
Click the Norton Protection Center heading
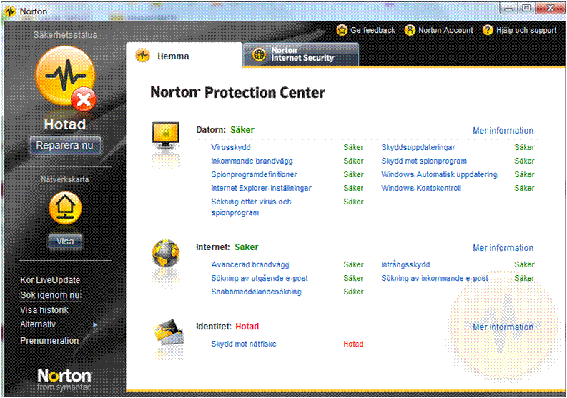coord(237,93)
